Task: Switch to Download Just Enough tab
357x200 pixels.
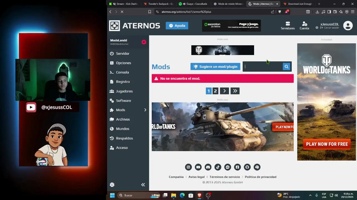Action: 298,4
